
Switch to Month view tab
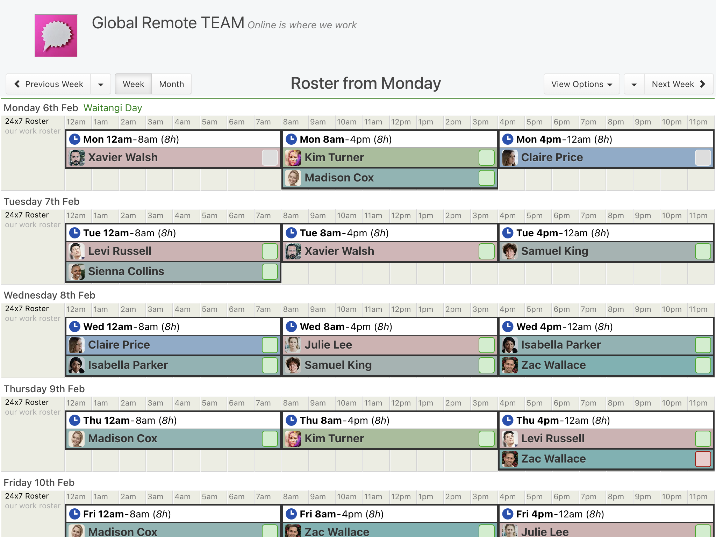click(171, 84)
